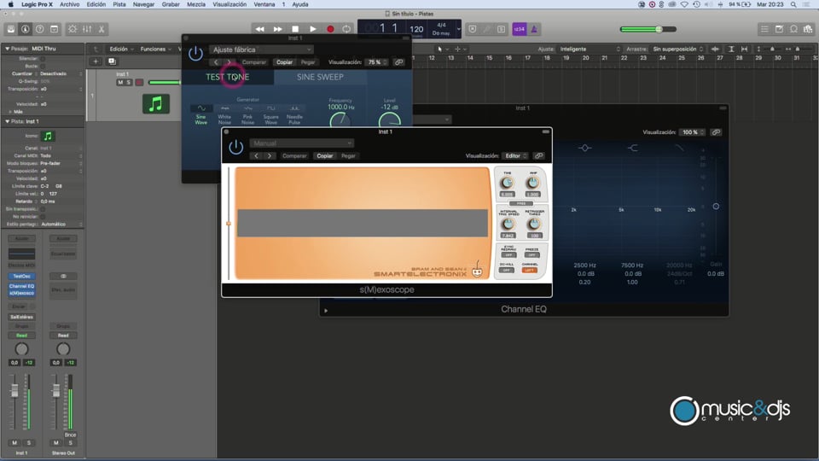
Task: Click the green music note track icon
Action: (x=155, y=103)
